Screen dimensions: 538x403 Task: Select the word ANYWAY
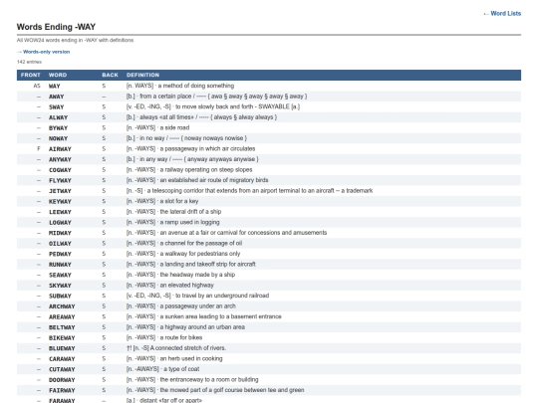click(x=60, y=159)
